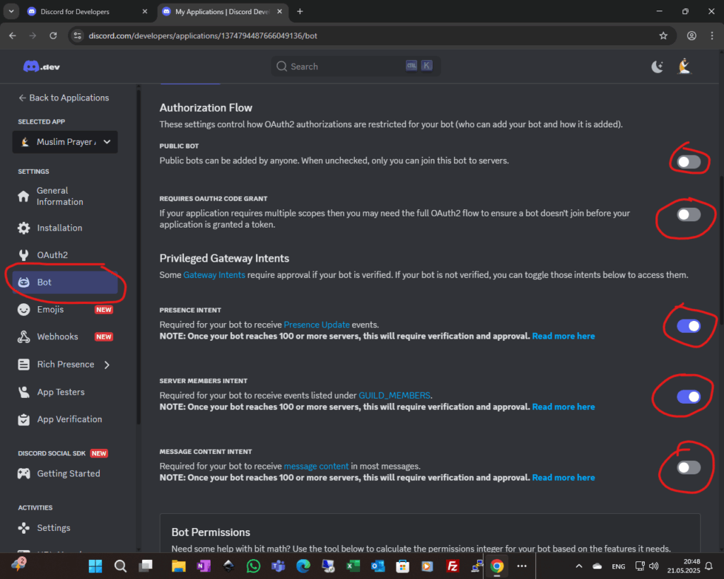724x579 pixels.
Task: Open the Windows Start menu
Action: click(95, 566)
